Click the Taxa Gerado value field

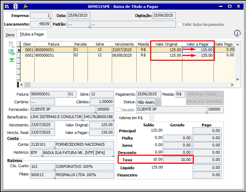point(177,160)
